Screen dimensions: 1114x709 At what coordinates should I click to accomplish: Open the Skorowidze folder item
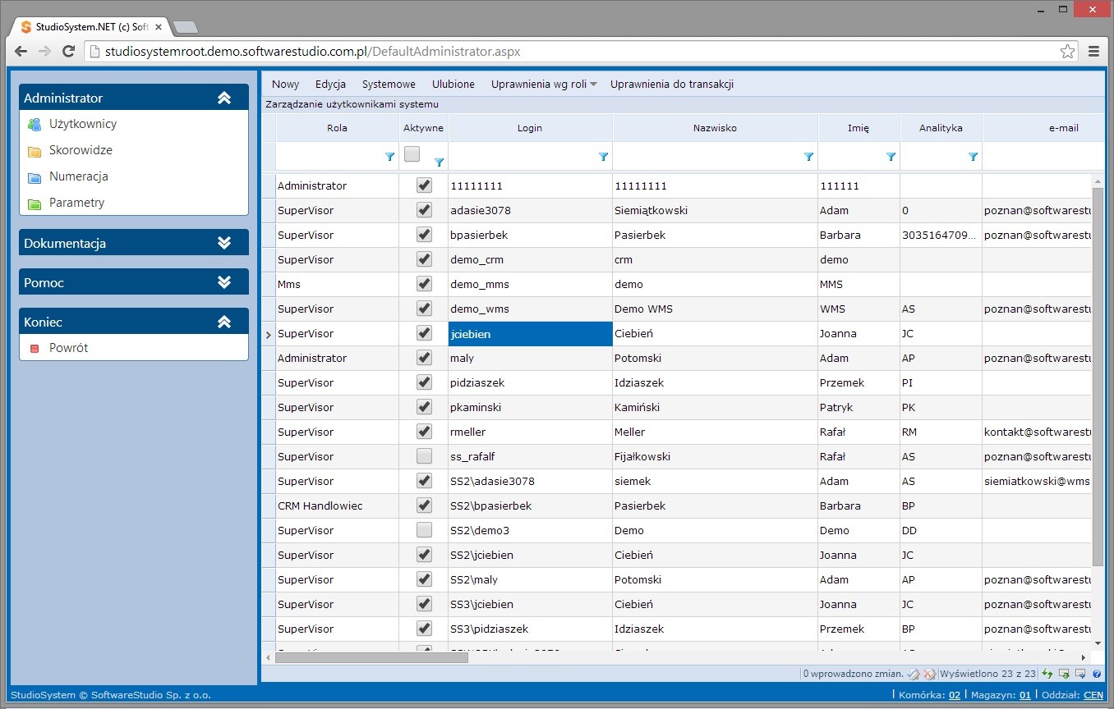(81, 150)
